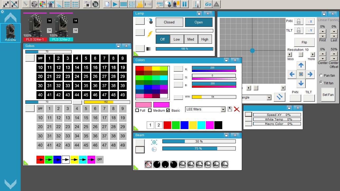Click the settings gear above the fixture sidebar
Screen dimensions: 340x191
[x=2, y=12]
